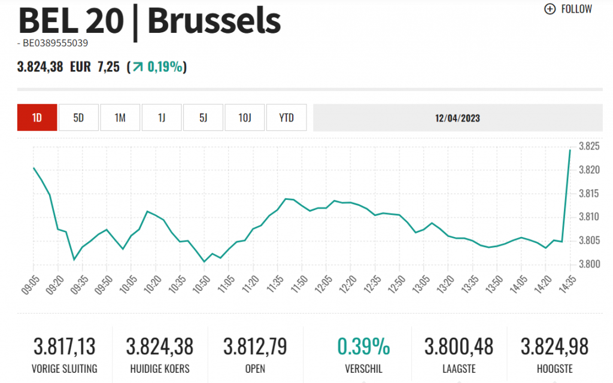Click the Vorige Sluiting value 3.817,13
The height and width of the screenshot is (383, 613).
pos(65,346)
